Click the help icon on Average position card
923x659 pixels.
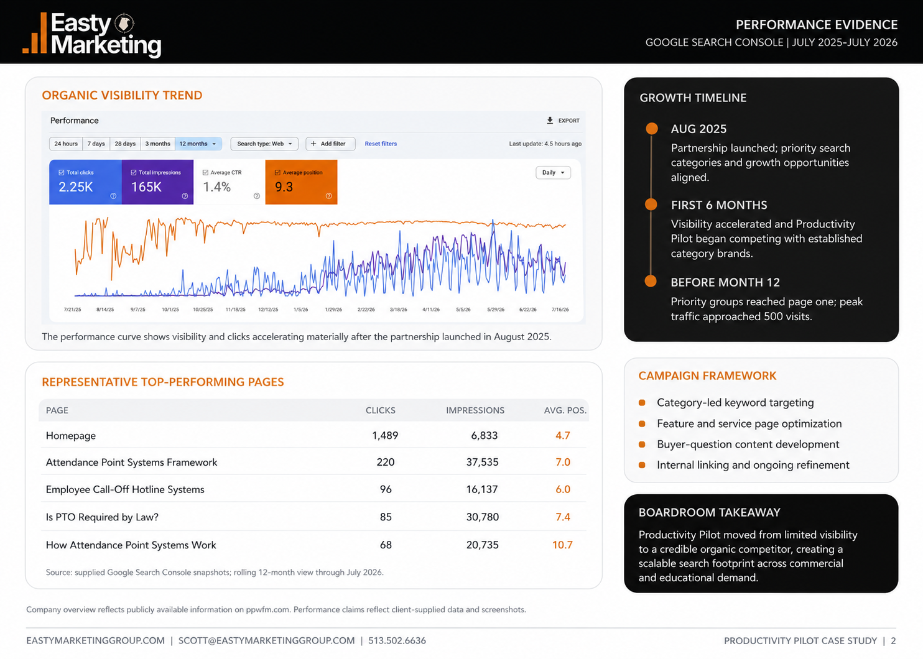[328, 196]
